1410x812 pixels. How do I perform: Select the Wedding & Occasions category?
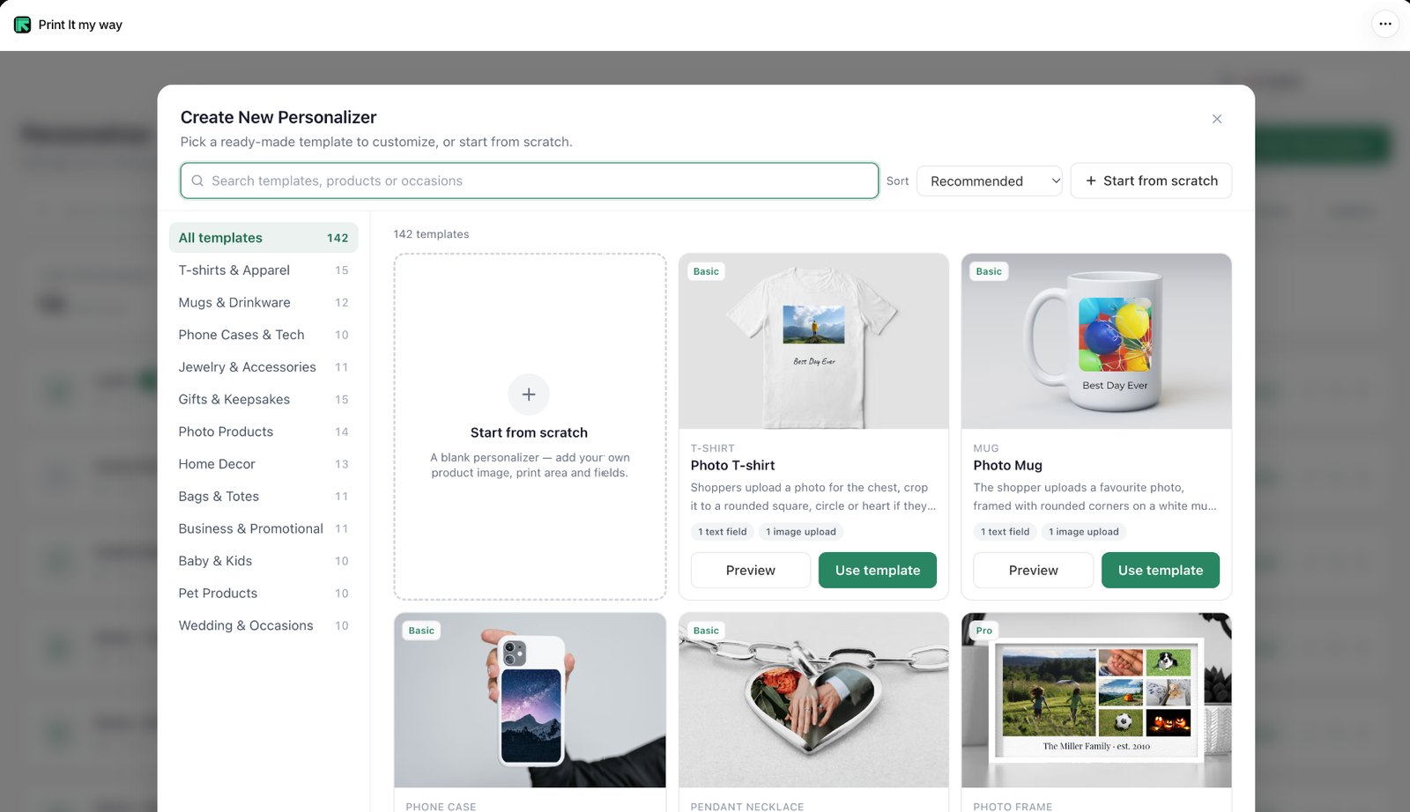tap(263, 625)
